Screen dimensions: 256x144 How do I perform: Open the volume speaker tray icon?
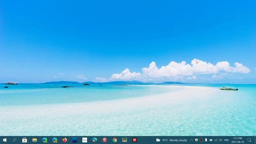pos(220,140)
